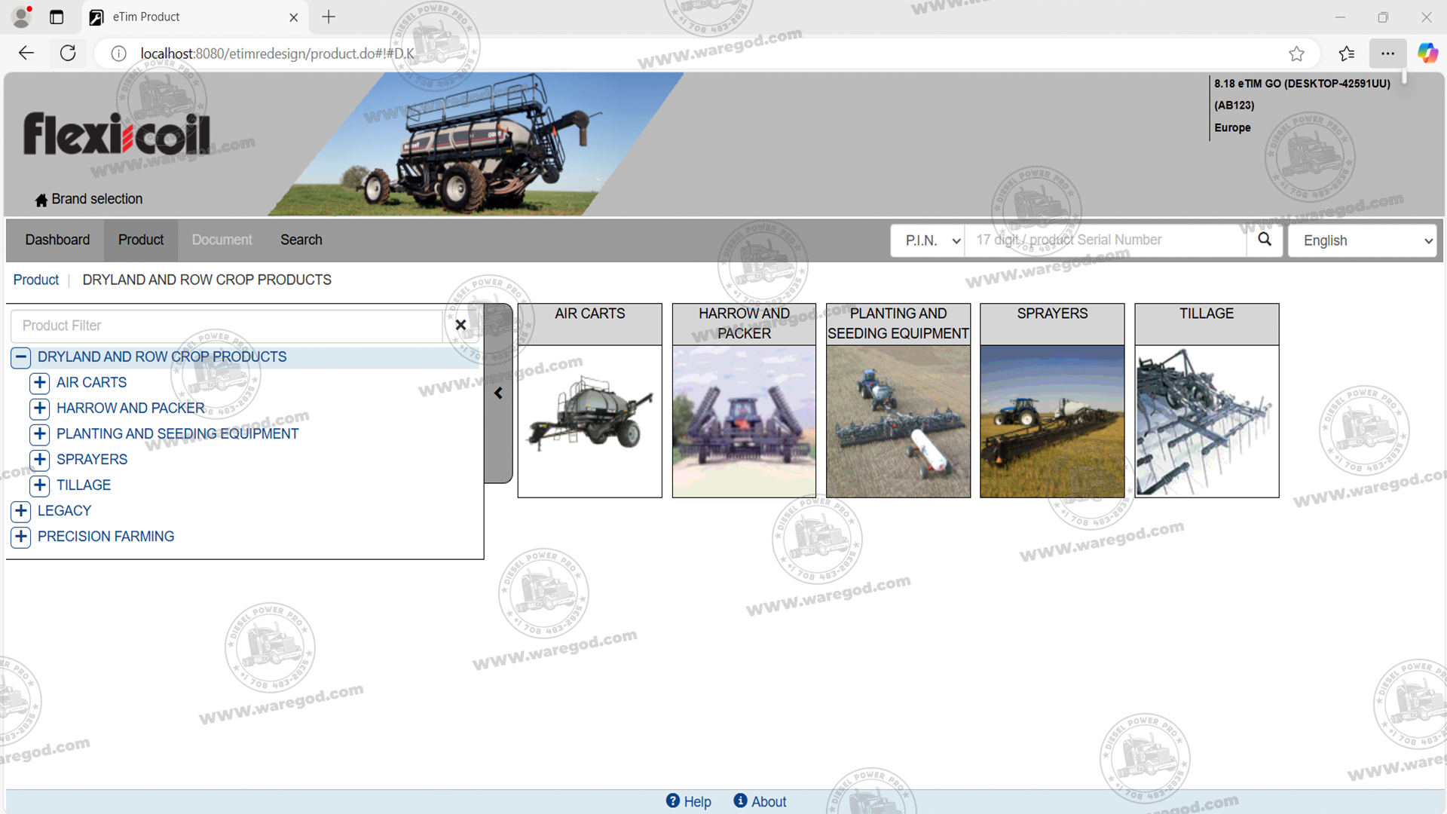This screenshot has height=814, width=1447.
Task: Click the Help question mark icon
Action: (672, 801)
